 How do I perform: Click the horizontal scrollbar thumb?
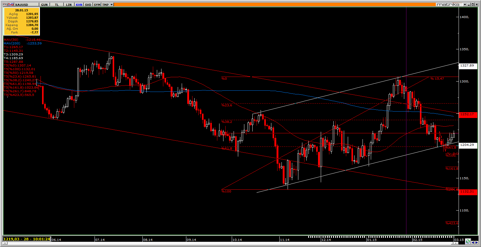click(x=452, y=243)
